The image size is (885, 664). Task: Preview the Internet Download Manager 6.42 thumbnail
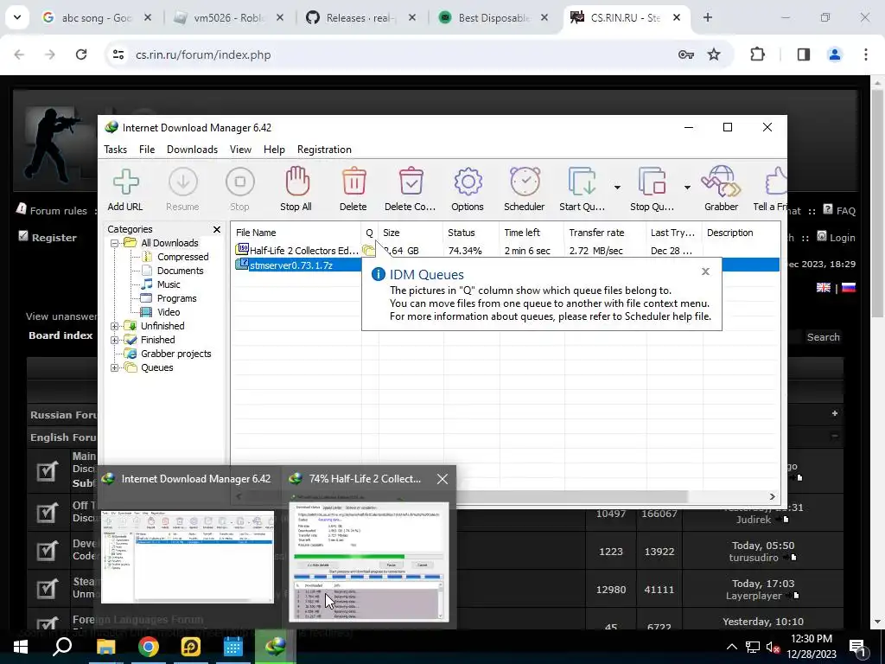click(x=188, y=557)
